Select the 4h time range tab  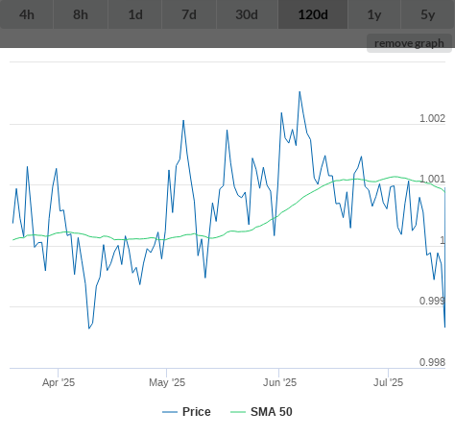tap(27, 14)
